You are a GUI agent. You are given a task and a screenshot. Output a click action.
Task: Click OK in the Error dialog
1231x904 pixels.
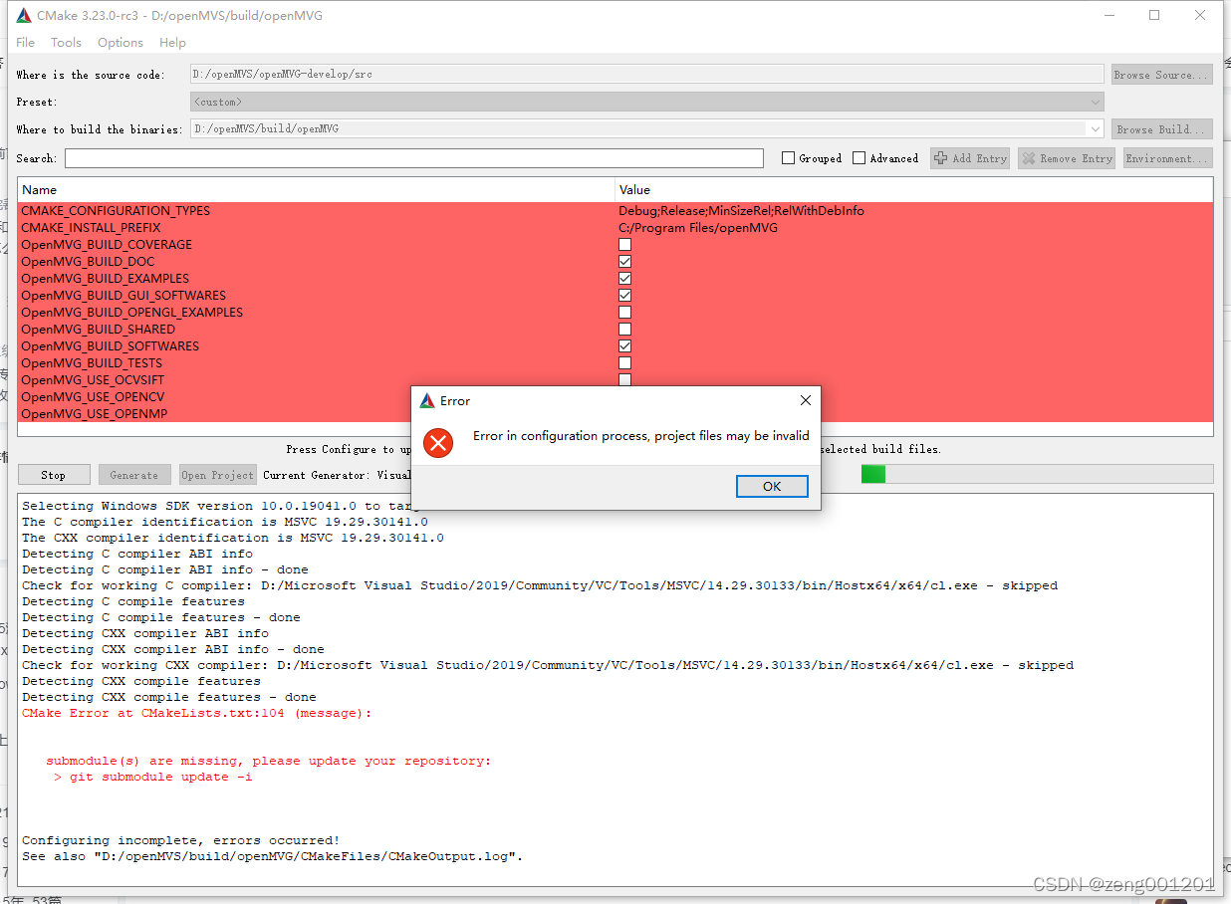point(772,486)
